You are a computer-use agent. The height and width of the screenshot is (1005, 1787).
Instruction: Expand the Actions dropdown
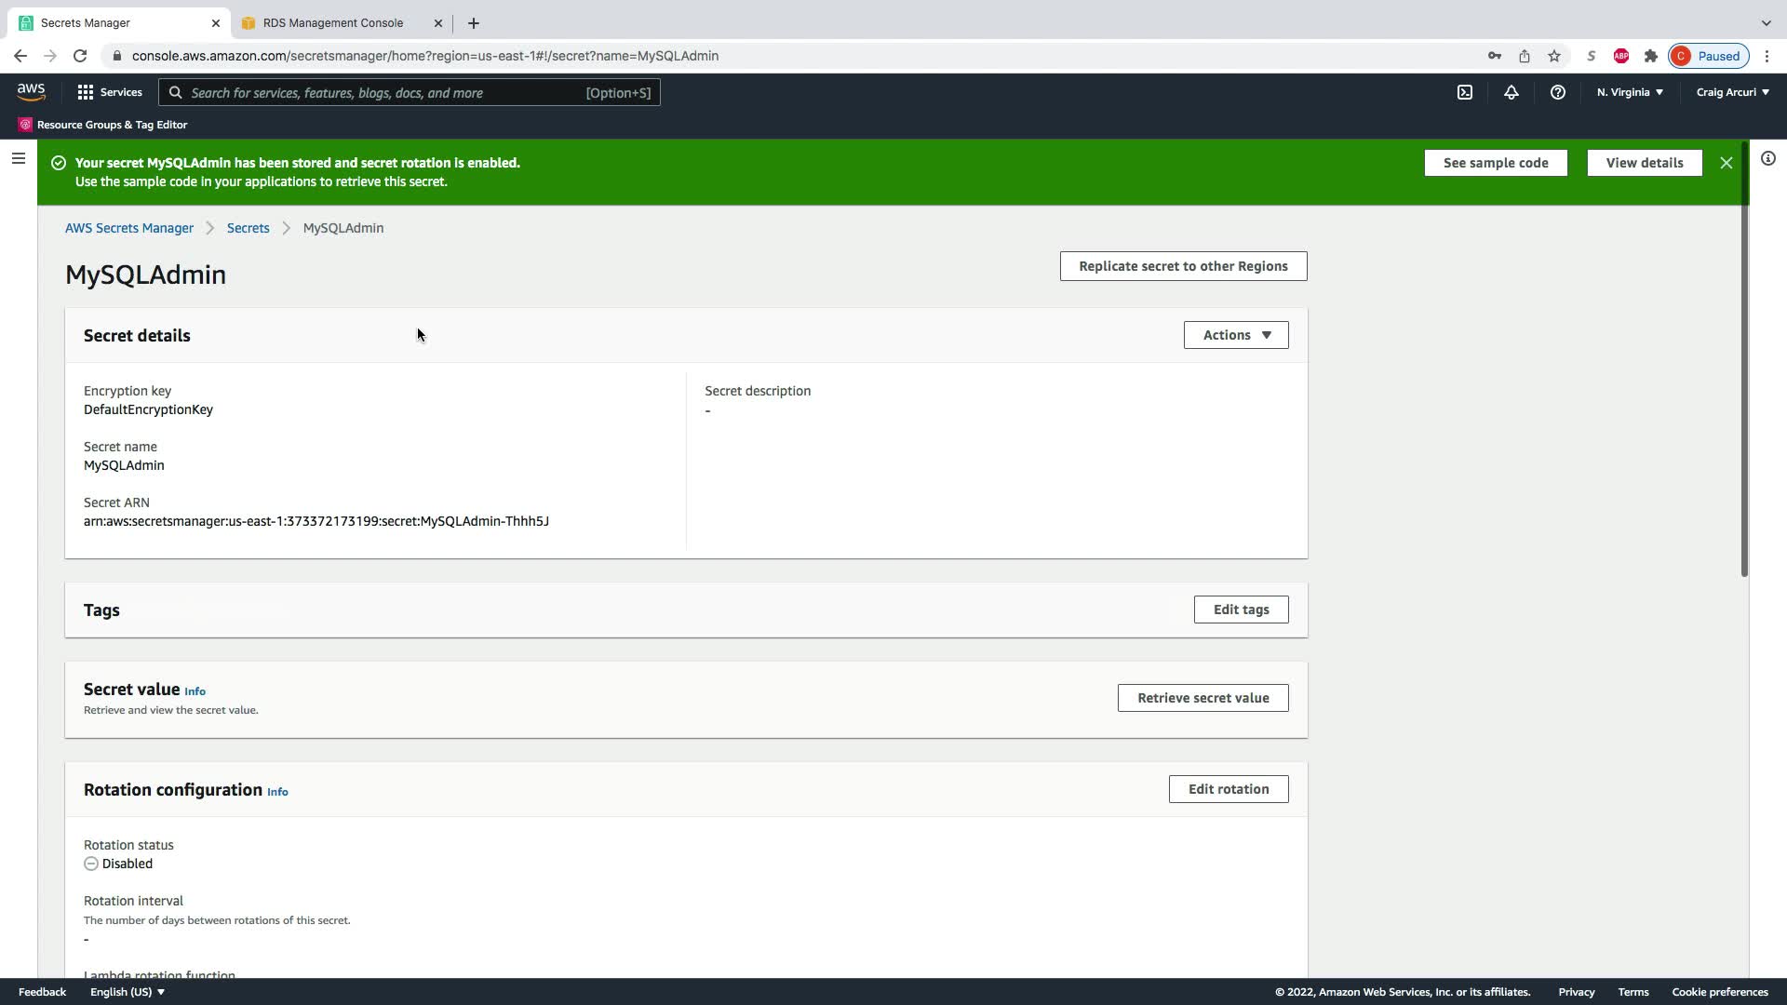tap(1236, 335)
